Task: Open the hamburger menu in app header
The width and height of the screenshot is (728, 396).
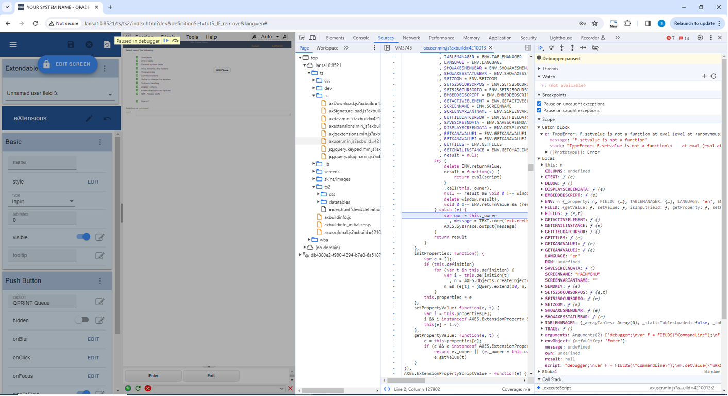Action: point(13,45)
